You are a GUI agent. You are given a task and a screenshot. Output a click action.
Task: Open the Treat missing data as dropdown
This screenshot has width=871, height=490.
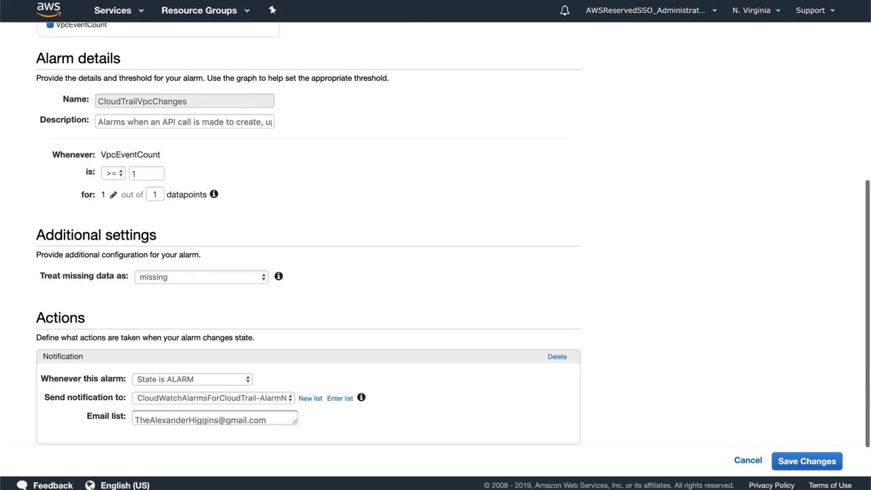201,277
